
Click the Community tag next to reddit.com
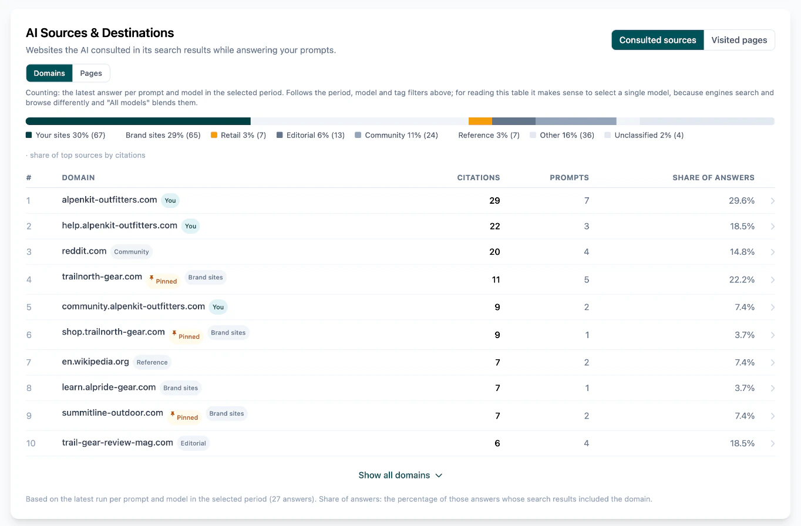click(132, 252)
